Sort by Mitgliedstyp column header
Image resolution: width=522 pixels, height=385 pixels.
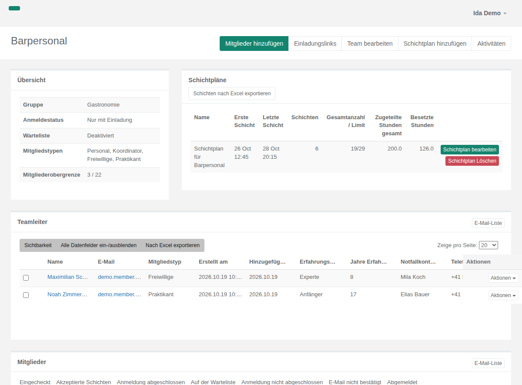point(165,262)
